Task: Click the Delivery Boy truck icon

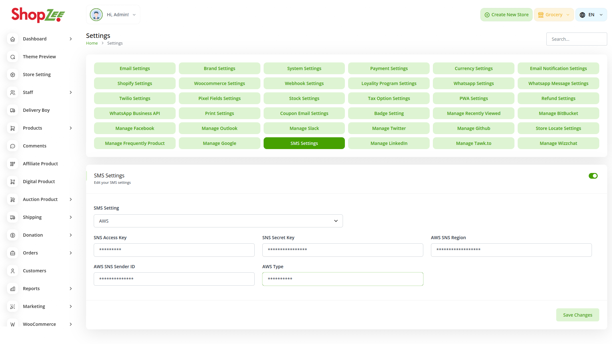Action: 13,110
